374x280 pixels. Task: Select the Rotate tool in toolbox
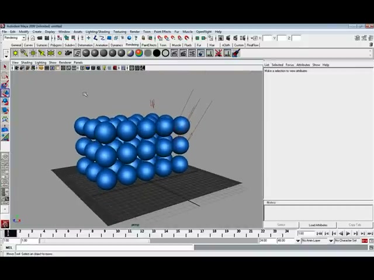(x=5, y=101)
